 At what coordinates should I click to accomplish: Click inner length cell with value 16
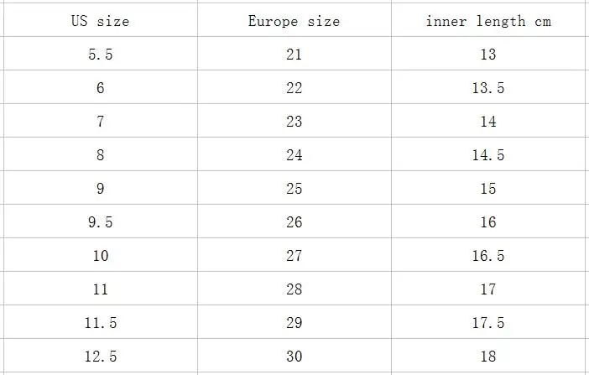pos(488,222)
